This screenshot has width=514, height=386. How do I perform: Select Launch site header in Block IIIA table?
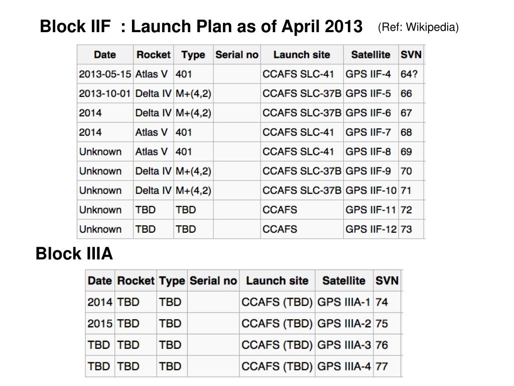(x=277, y=280)
